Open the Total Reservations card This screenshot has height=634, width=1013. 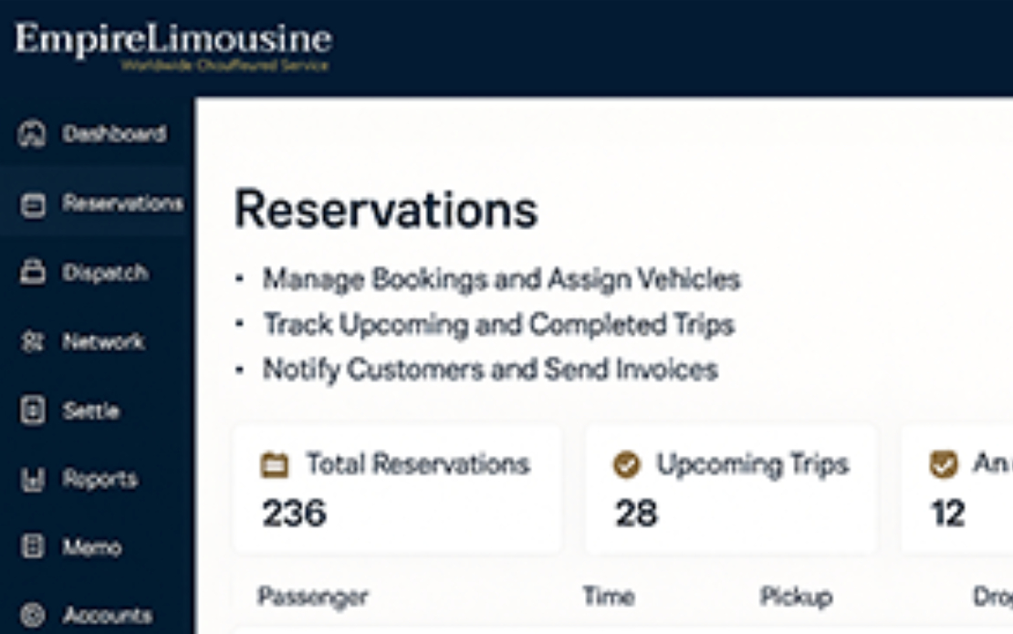pyautogui.click(x=398, y=489)
